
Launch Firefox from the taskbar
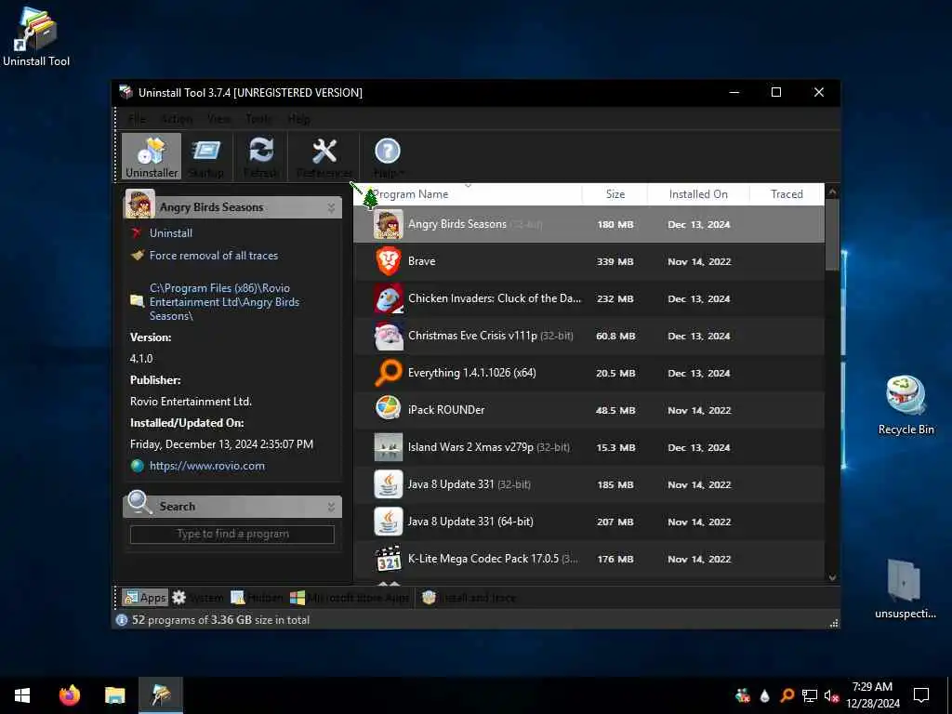click(69, 695)
